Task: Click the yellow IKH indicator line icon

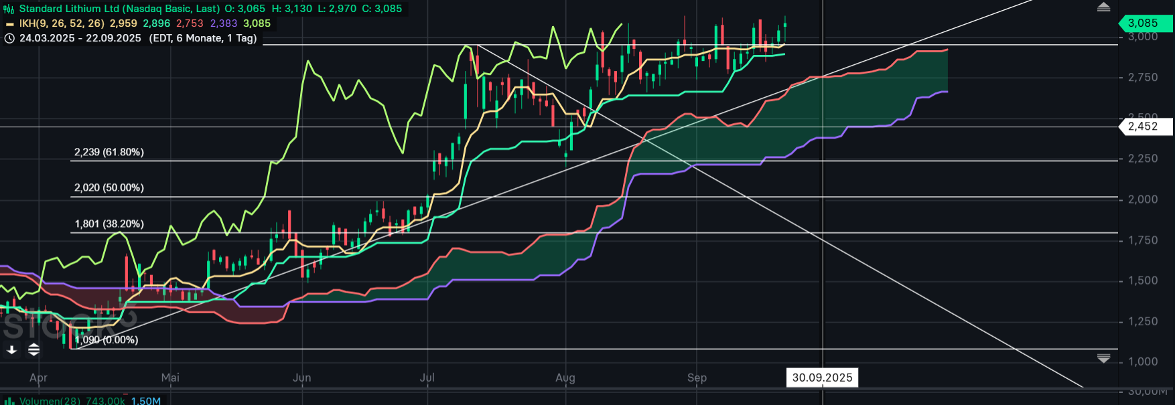Action: click(9, 23)
